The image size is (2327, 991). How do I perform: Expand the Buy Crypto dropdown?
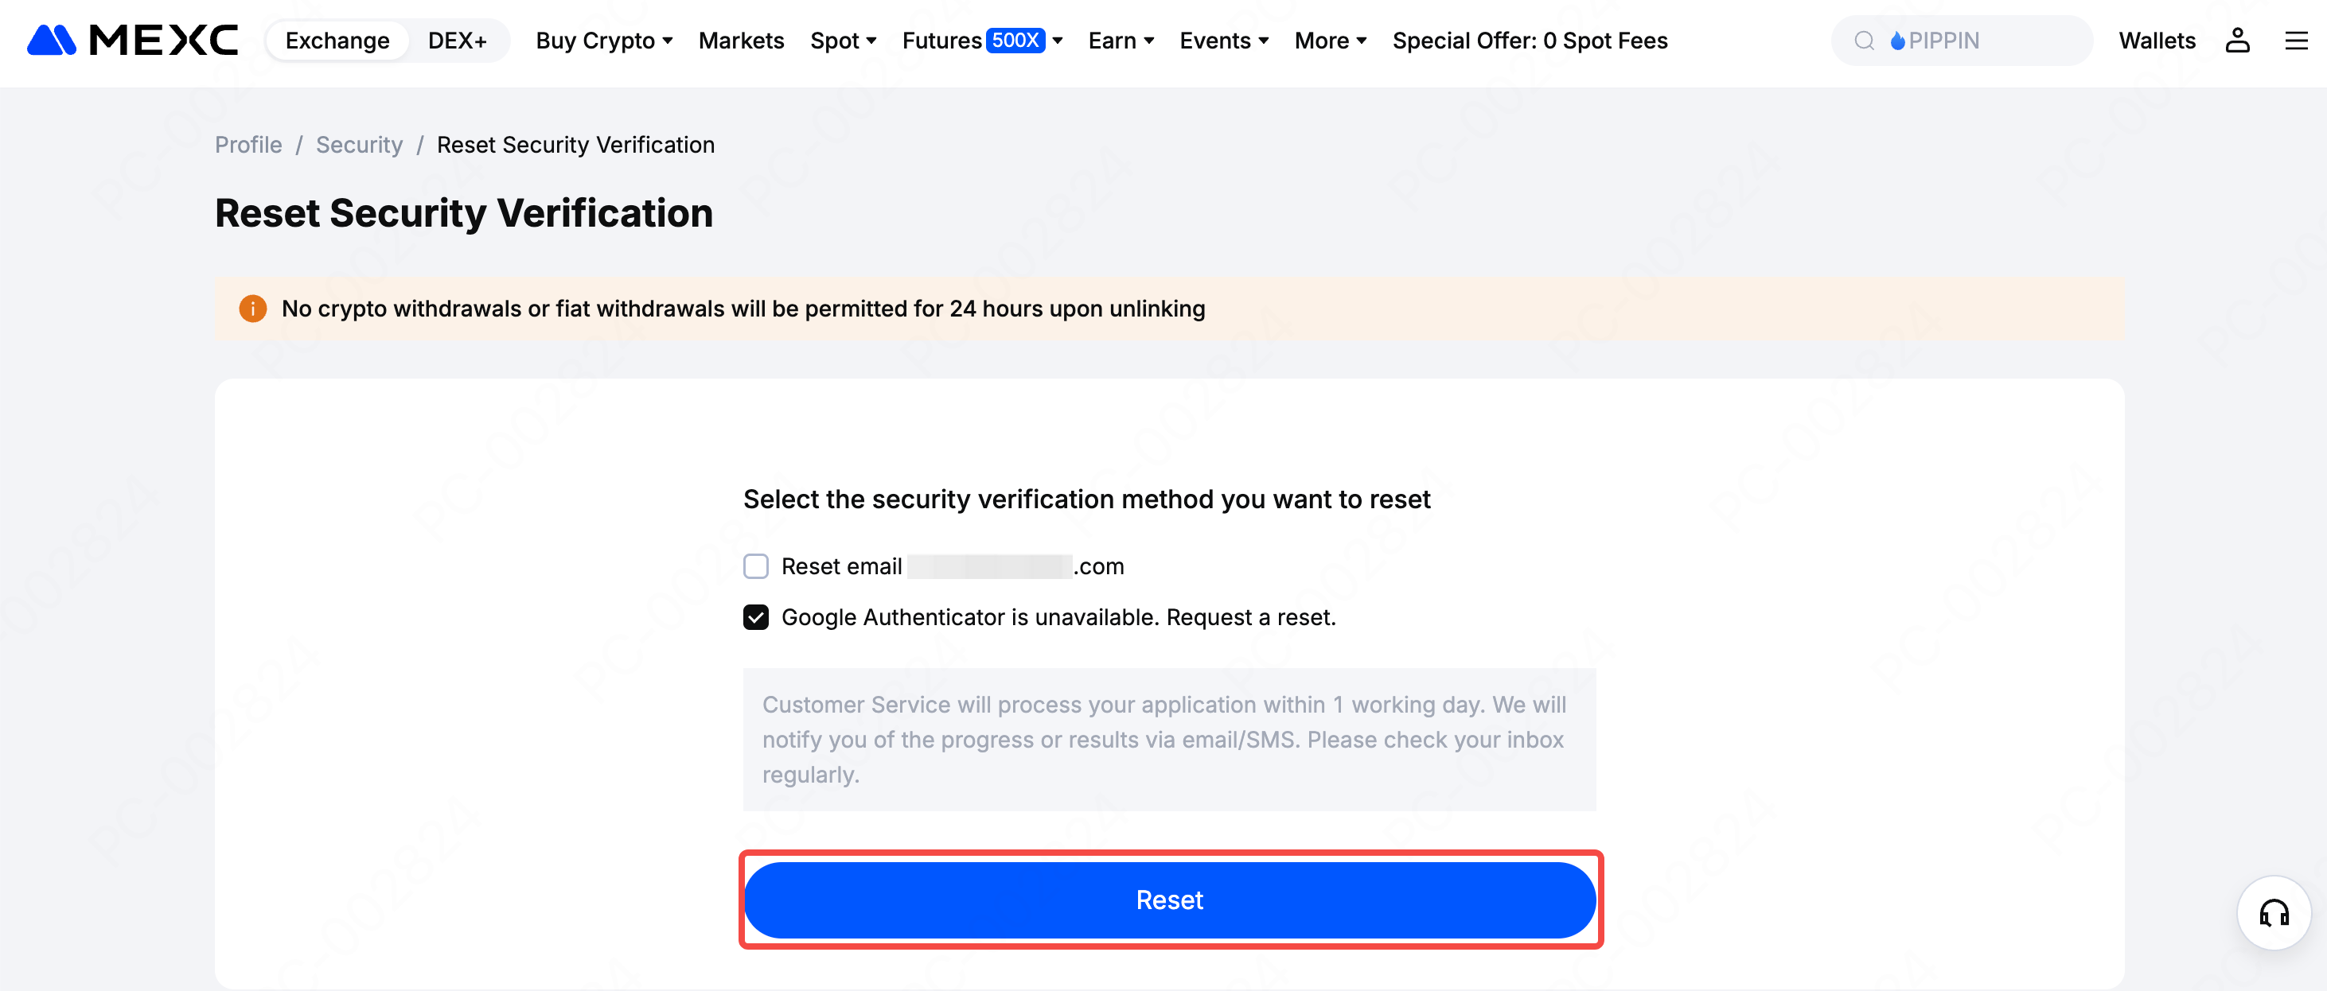603,41
